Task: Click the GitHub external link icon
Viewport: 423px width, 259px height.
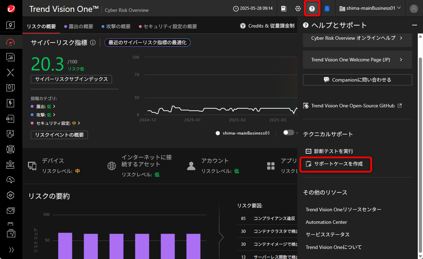Action: tap(400, 105)
